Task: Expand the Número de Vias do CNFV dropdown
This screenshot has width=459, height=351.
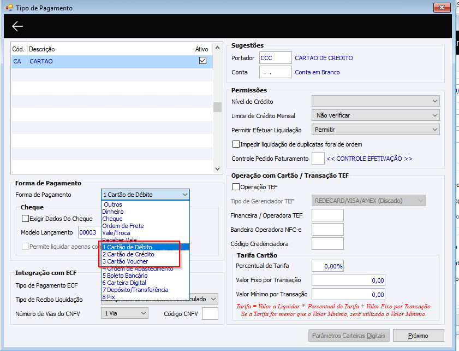Action: click(124, 313)
